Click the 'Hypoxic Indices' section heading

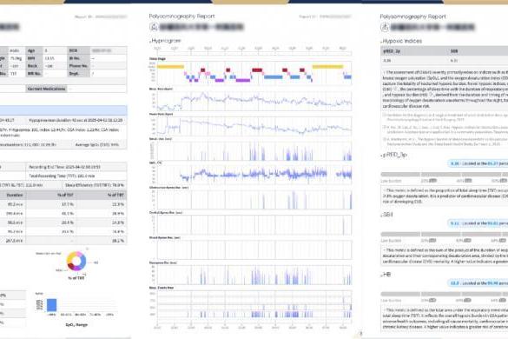tap(402, 41)
